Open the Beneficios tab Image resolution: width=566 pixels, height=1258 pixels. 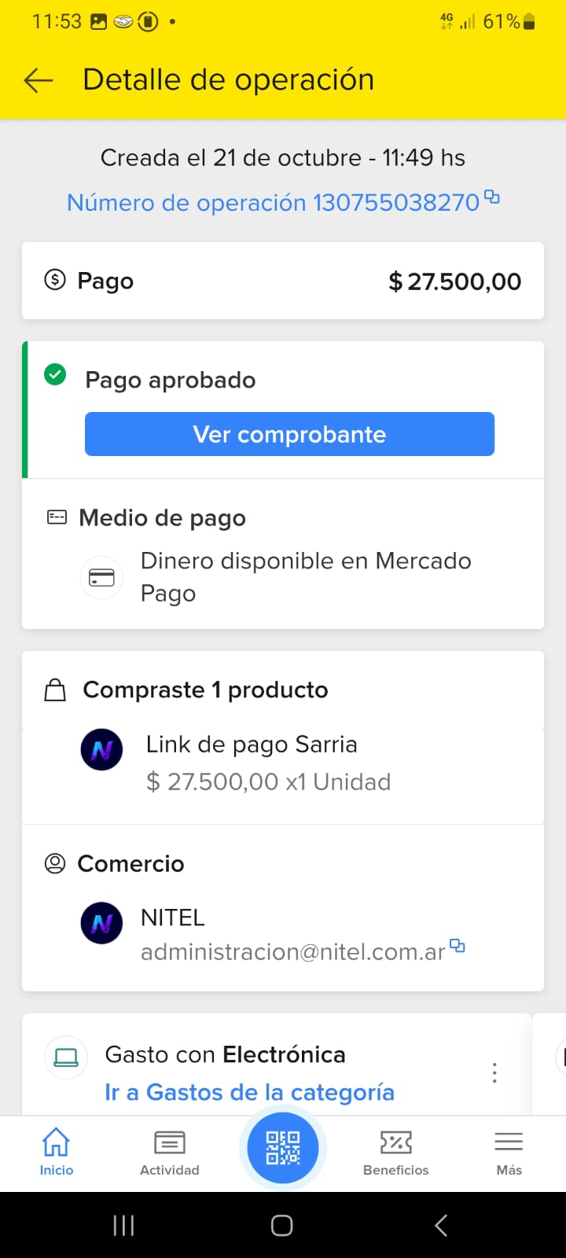[396, 1152]
